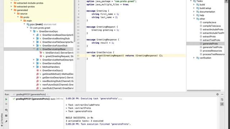Click project tree horizontal scrollbar
The image size is (230, 129).
coord(24,91)
